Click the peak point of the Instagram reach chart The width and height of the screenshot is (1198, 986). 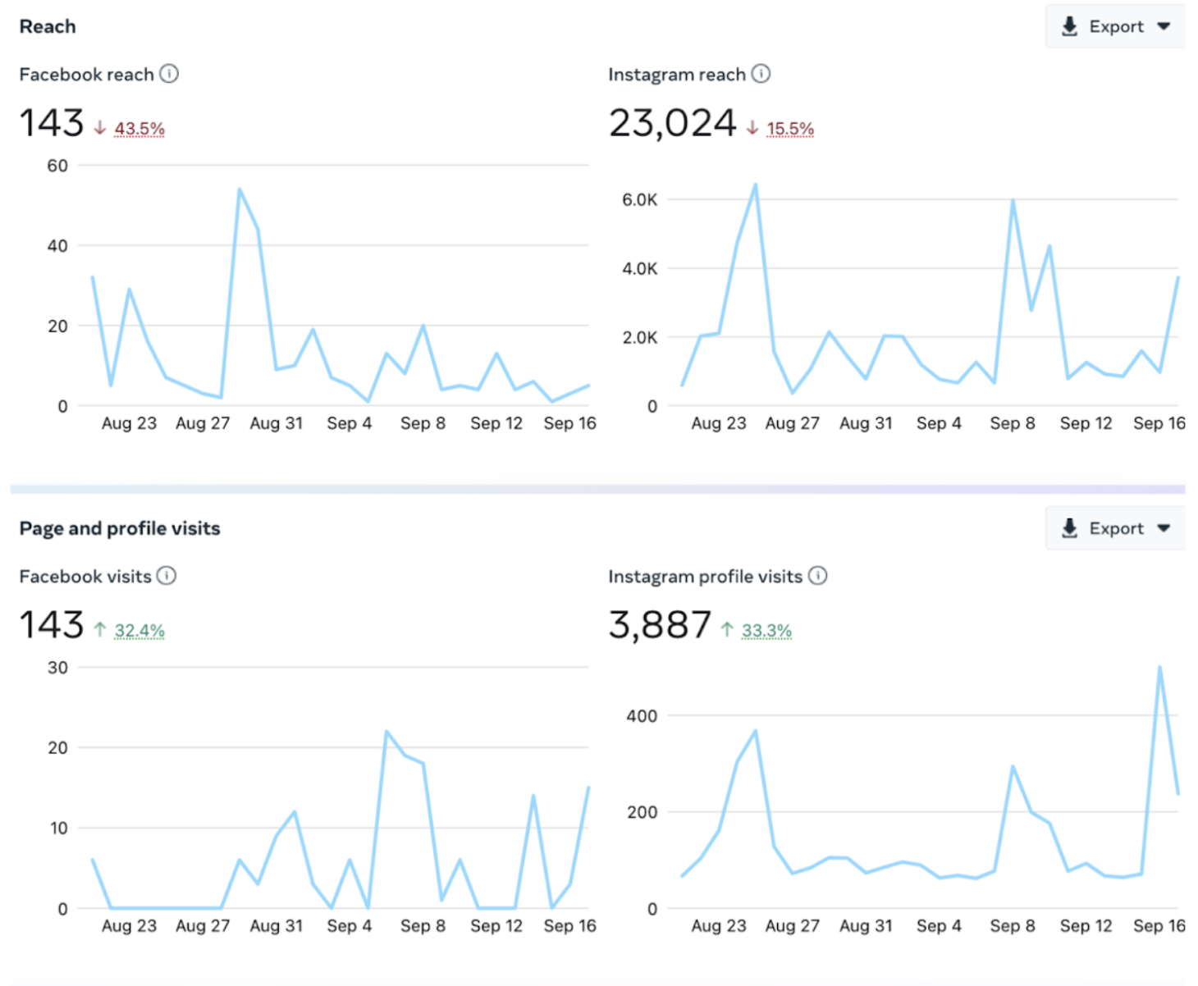pyautogui.click(x=757, y=185)
